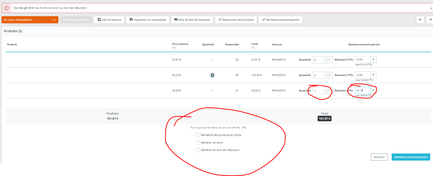The image size is (433, 176).
Task: Enable Générer un avoir checkbox
Action: pyautogui.click(x=198, y=143)
